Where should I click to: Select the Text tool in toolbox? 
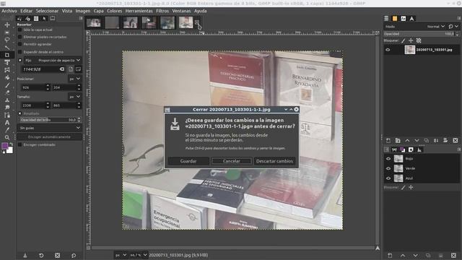coord(7,123)
